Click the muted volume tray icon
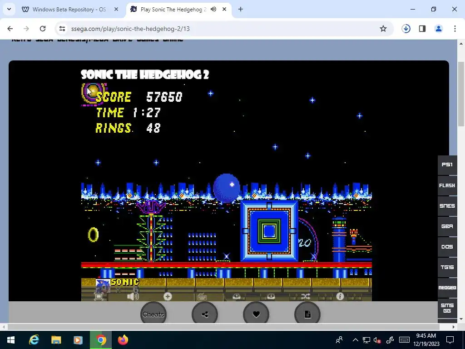Viewport: 465px width, 349px height. click(377, 340)
